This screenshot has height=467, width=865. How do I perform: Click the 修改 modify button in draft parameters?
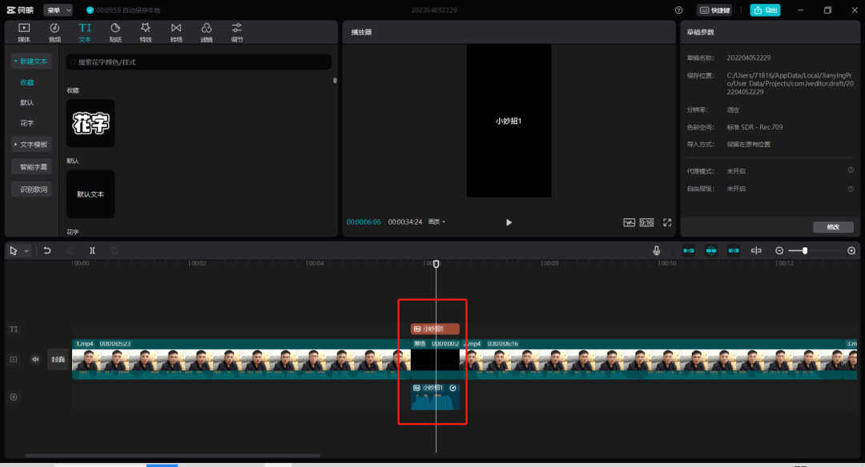833,227
